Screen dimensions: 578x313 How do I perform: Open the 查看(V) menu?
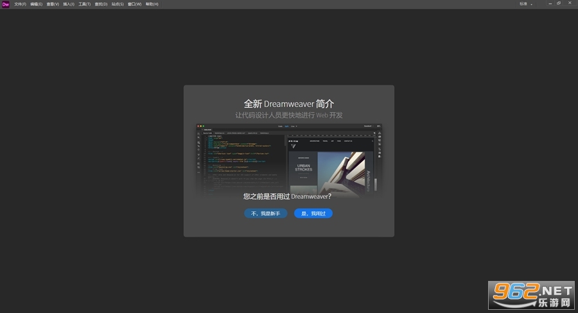[x=53, y=4]
